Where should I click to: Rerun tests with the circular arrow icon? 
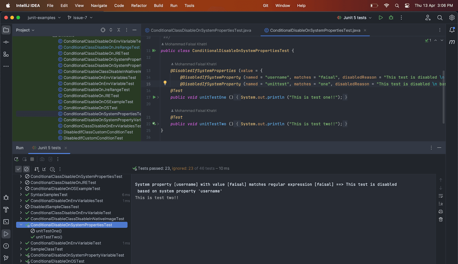[x=16, y=159]
